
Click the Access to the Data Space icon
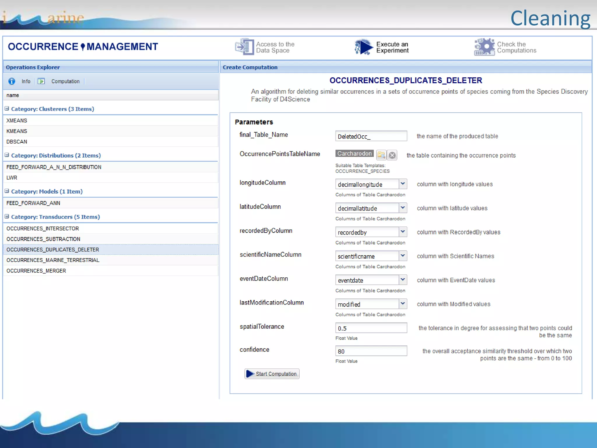pyautogui.click(x=244, y=47)
